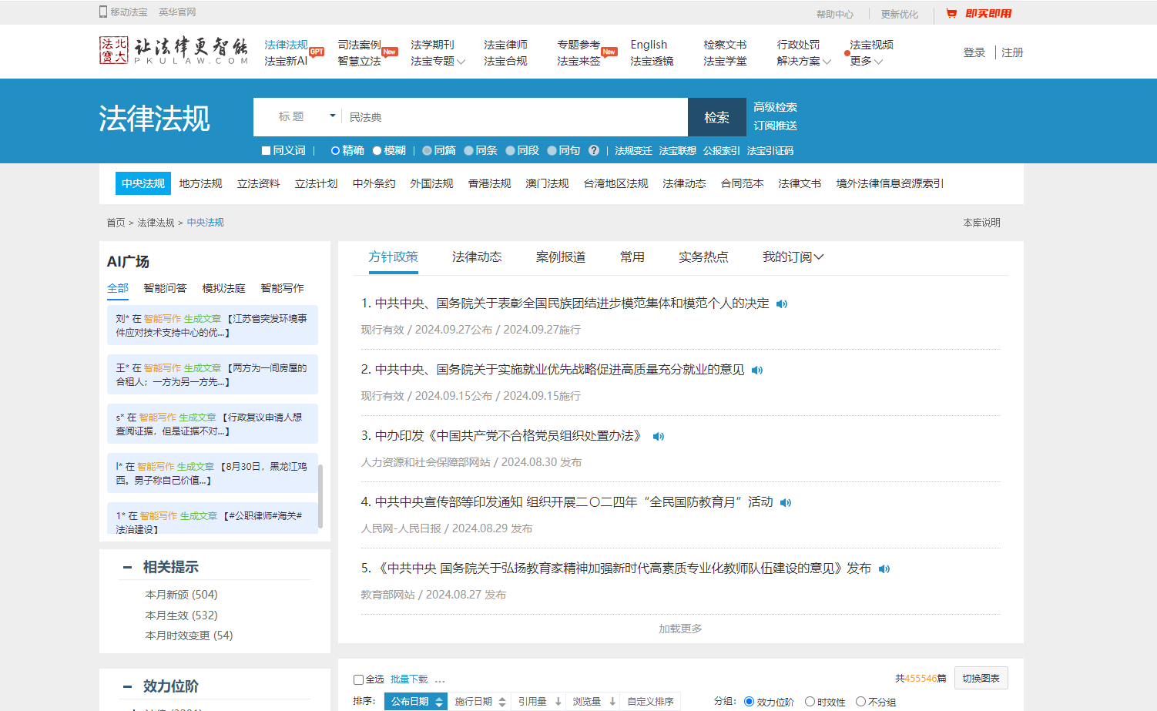1157x711 pixels.
Task: Collapse the 效力位阶 section
Action: (127, 686)
